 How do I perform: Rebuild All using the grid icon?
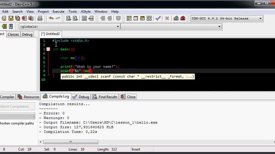pos(149,18)
